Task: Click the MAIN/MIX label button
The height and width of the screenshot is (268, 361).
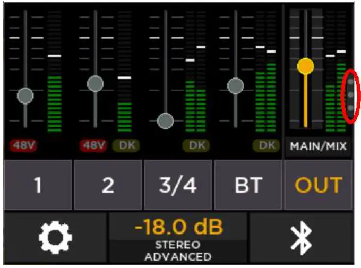Action: [319, 146]
